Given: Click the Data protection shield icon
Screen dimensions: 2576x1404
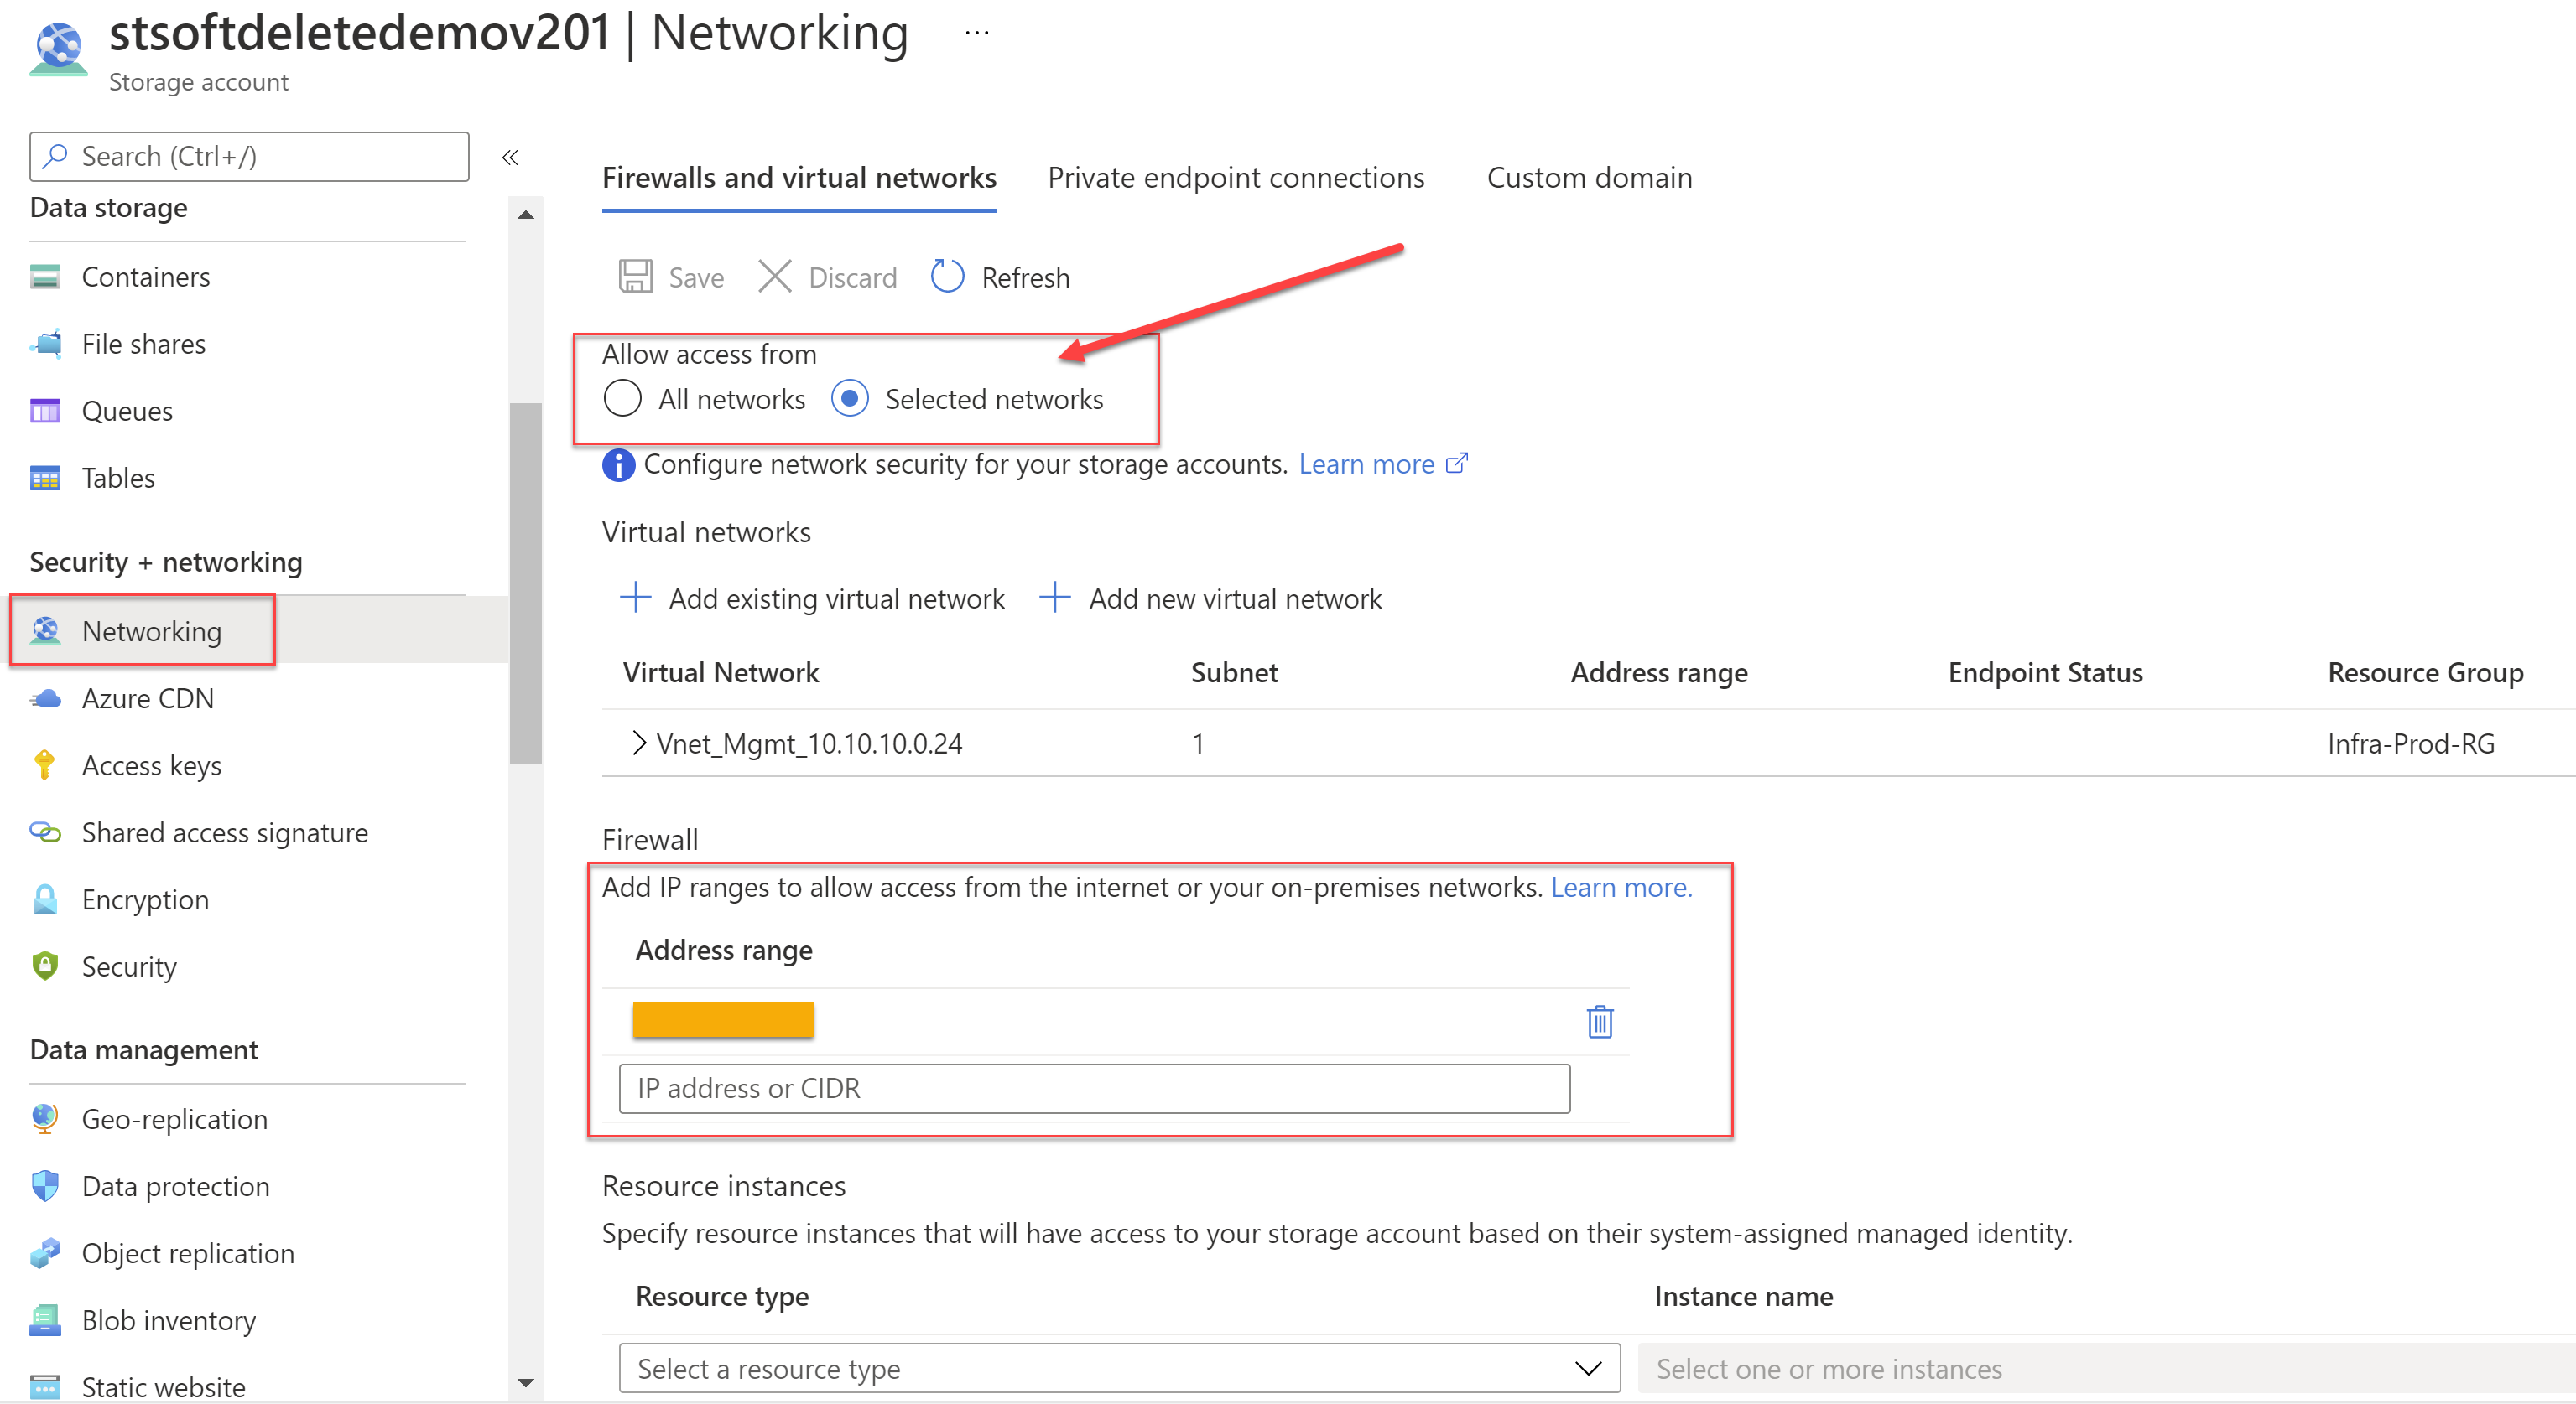Looking at the screenshot, I should [45, 1185].
